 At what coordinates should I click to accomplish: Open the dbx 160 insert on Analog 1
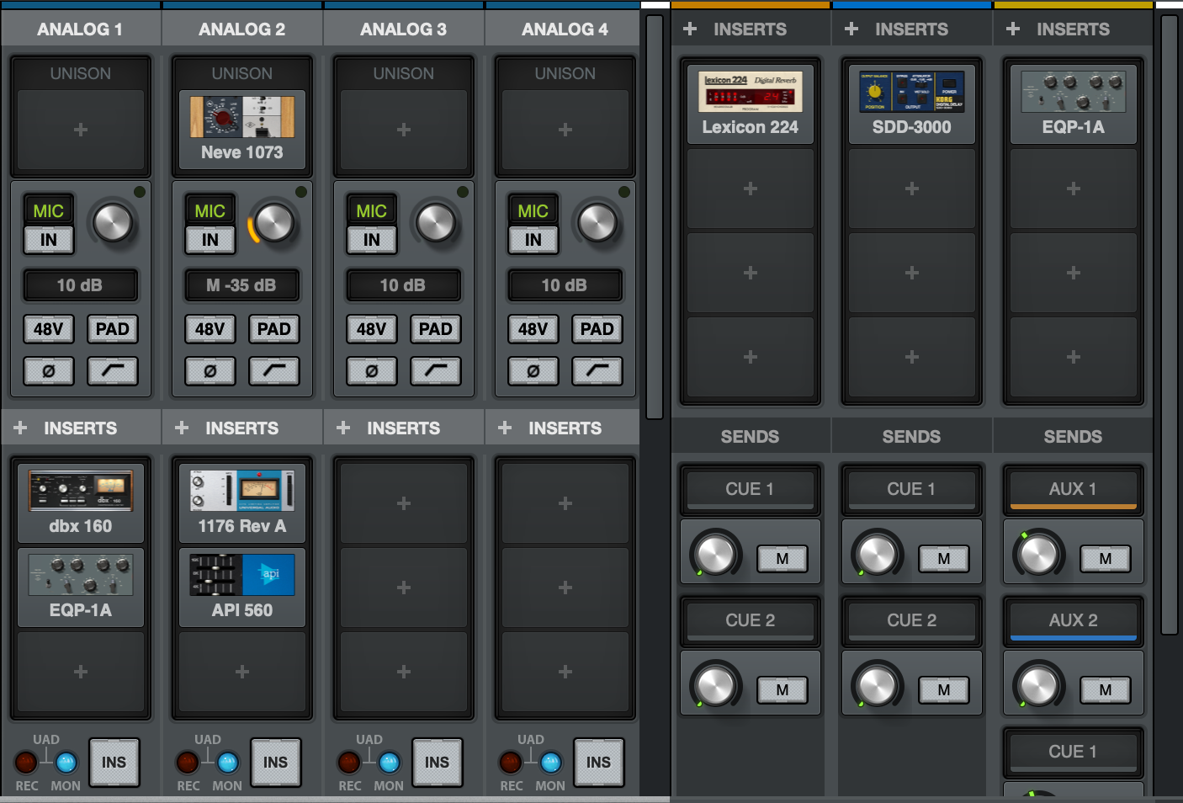coord(81,503)
